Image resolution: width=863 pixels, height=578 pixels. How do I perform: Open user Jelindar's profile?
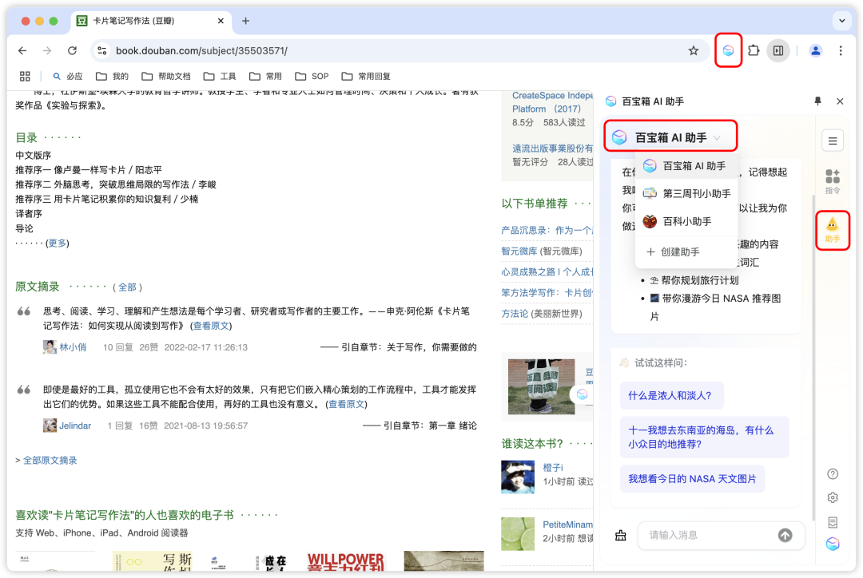click(x=75, y=426)
